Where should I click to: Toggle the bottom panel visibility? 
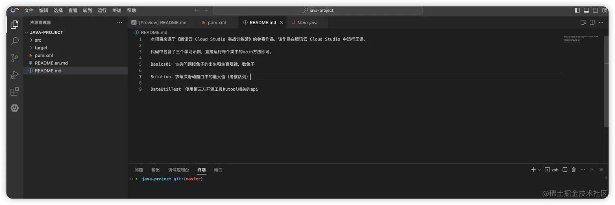[x=586, y=10]
